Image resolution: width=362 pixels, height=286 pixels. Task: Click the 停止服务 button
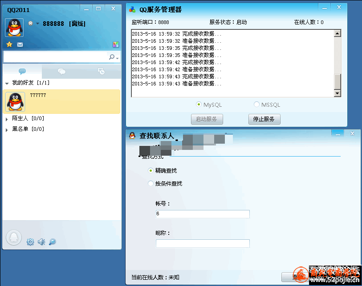[264, 119]
